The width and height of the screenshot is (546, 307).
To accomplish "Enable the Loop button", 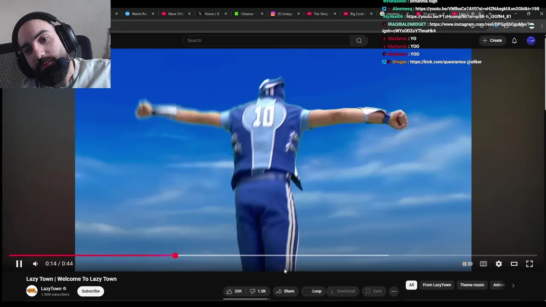I will (312, 291).
